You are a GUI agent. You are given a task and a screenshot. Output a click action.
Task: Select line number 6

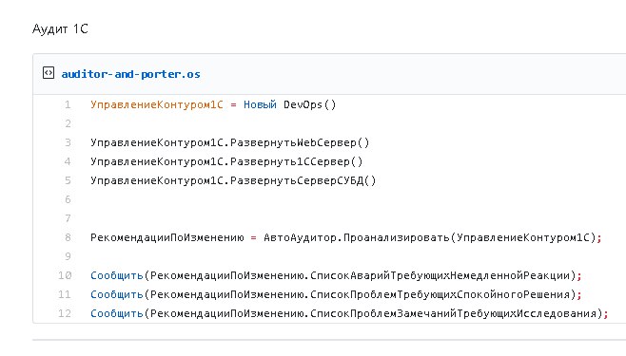coord(68,199)
